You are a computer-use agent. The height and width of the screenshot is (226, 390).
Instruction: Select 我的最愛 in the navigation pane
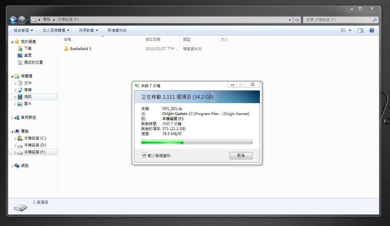[x=29, y=42]
